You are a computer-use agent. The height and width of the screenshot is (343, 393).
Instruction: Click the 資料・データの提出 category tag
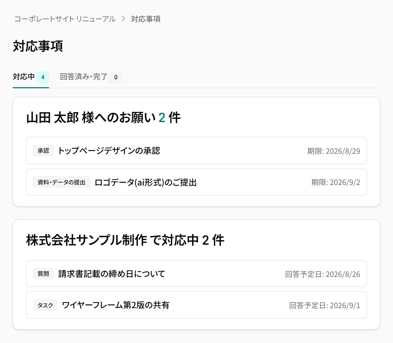tap(62, 182)
